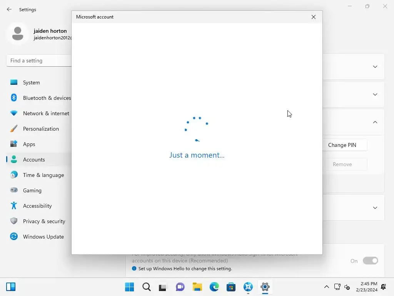Open the Gaming settings category
This screenshot has height=296, width=394.
(39, 190)
